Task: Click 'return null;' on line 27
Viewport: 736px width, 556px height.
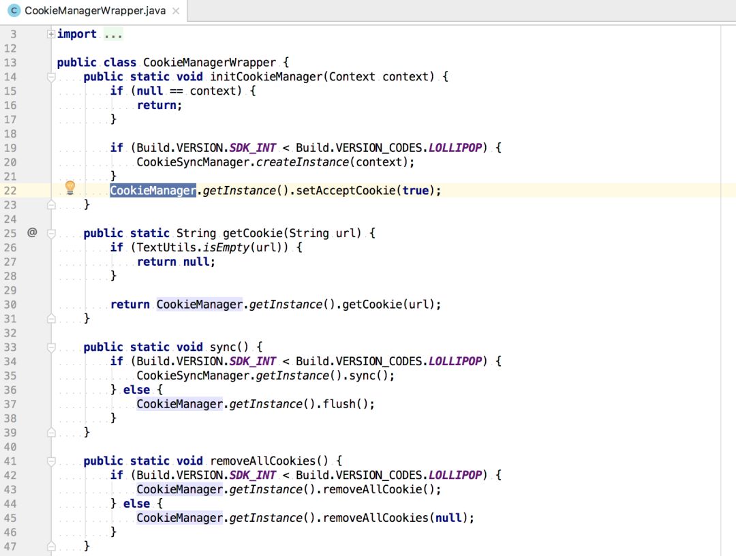Action: pyautogui.click(x=176, y=262)
